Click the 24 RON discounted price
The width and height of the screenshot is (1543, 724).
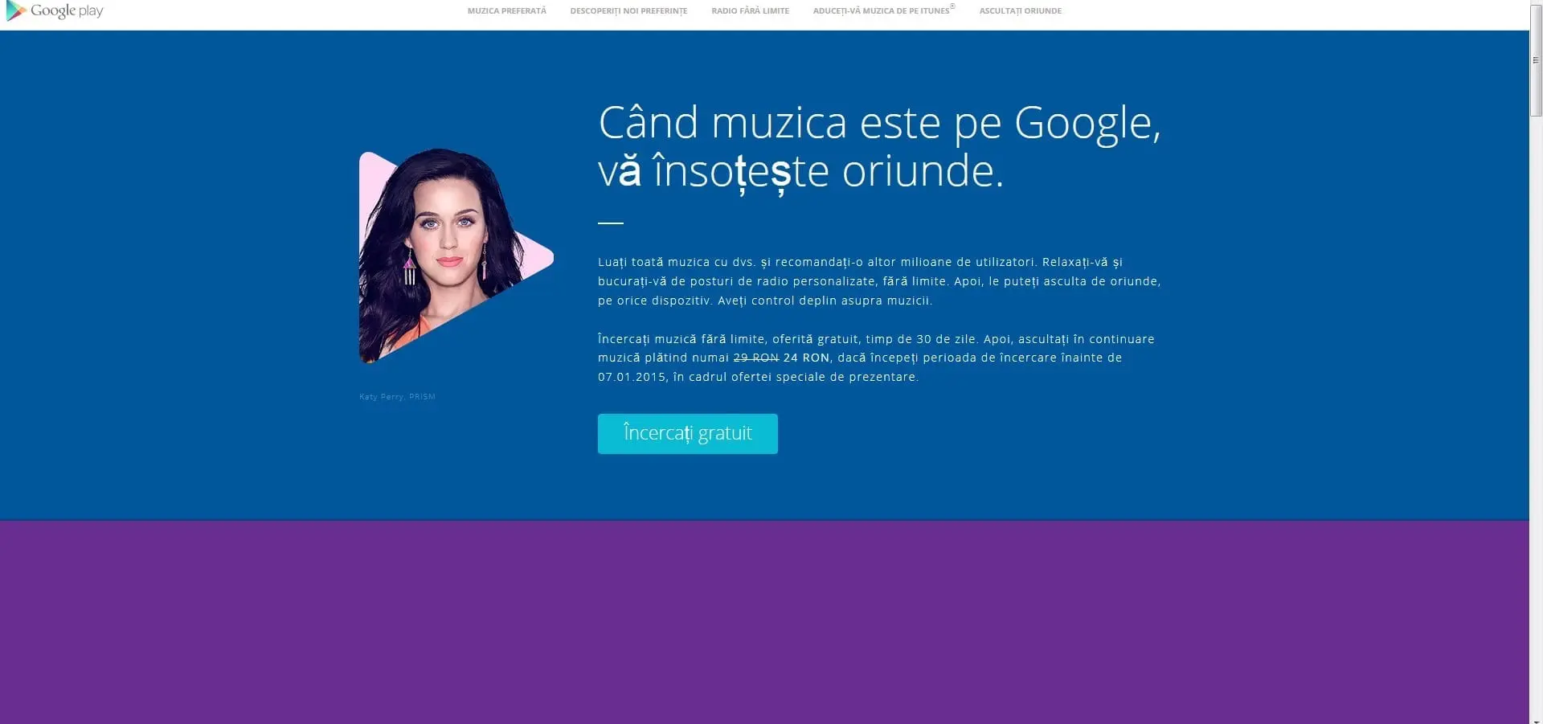click(806, 358)
